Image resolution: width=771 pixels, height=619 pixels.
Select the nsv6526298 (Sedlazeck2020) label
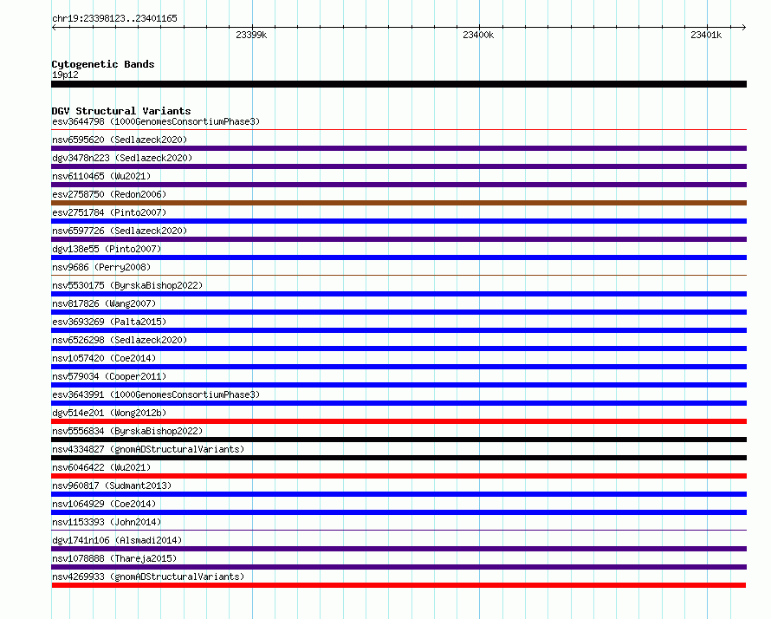click(x=120, y=340)
